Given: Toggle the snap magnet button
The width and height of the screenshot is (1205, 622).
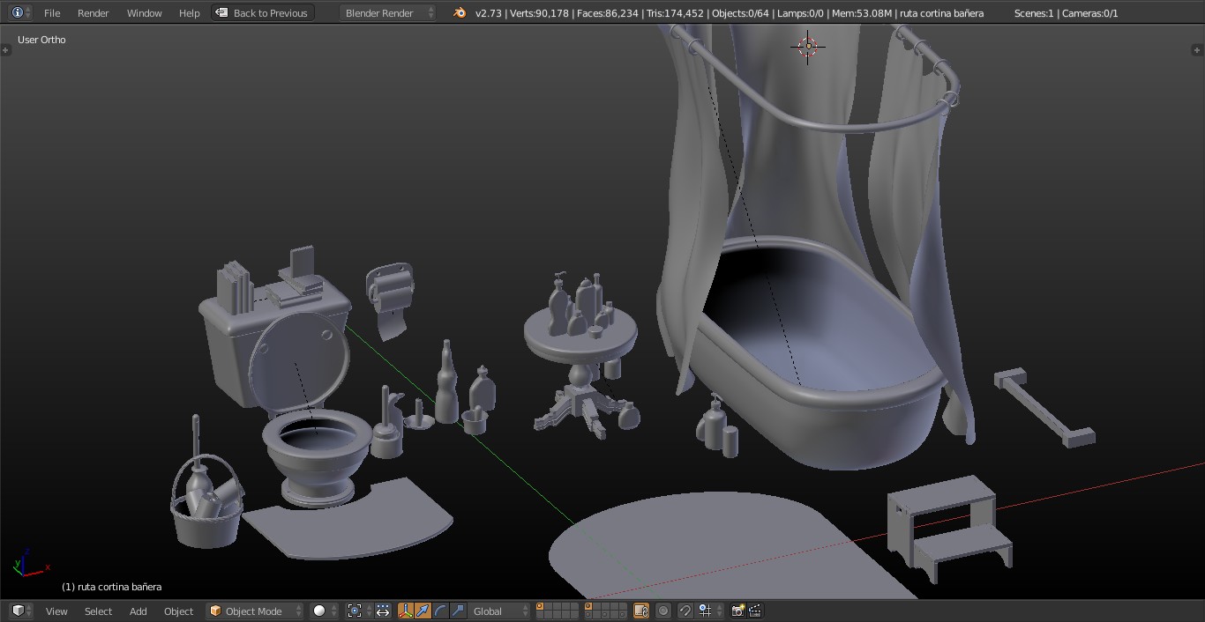Looking at the screenshot, I should [x=685, y=611].
